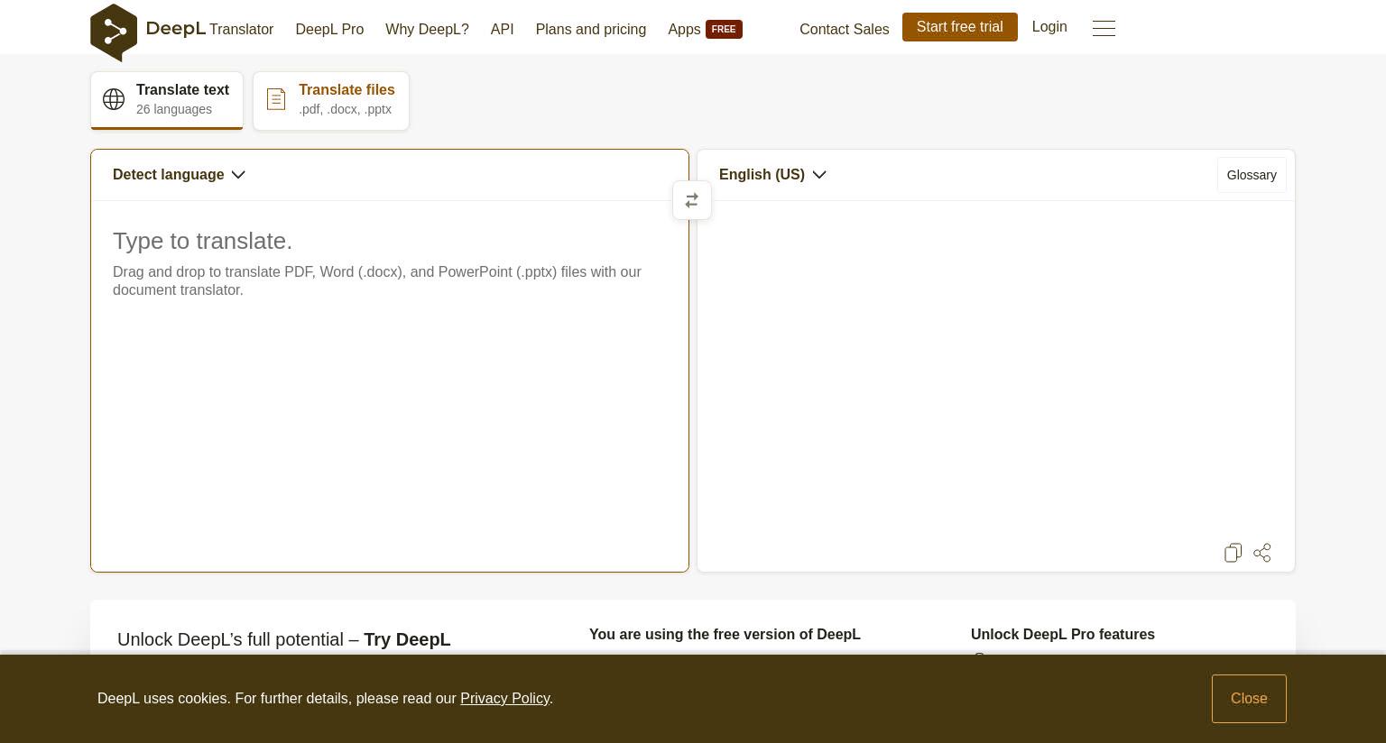Close the cookie banner
The width and height of the screenshot is (1386, 743).
pyautogui.click(x=1249, y=699)
